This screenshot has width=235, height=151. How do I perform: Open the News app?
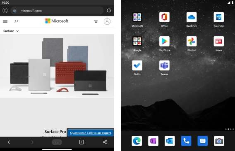point(219,44)
